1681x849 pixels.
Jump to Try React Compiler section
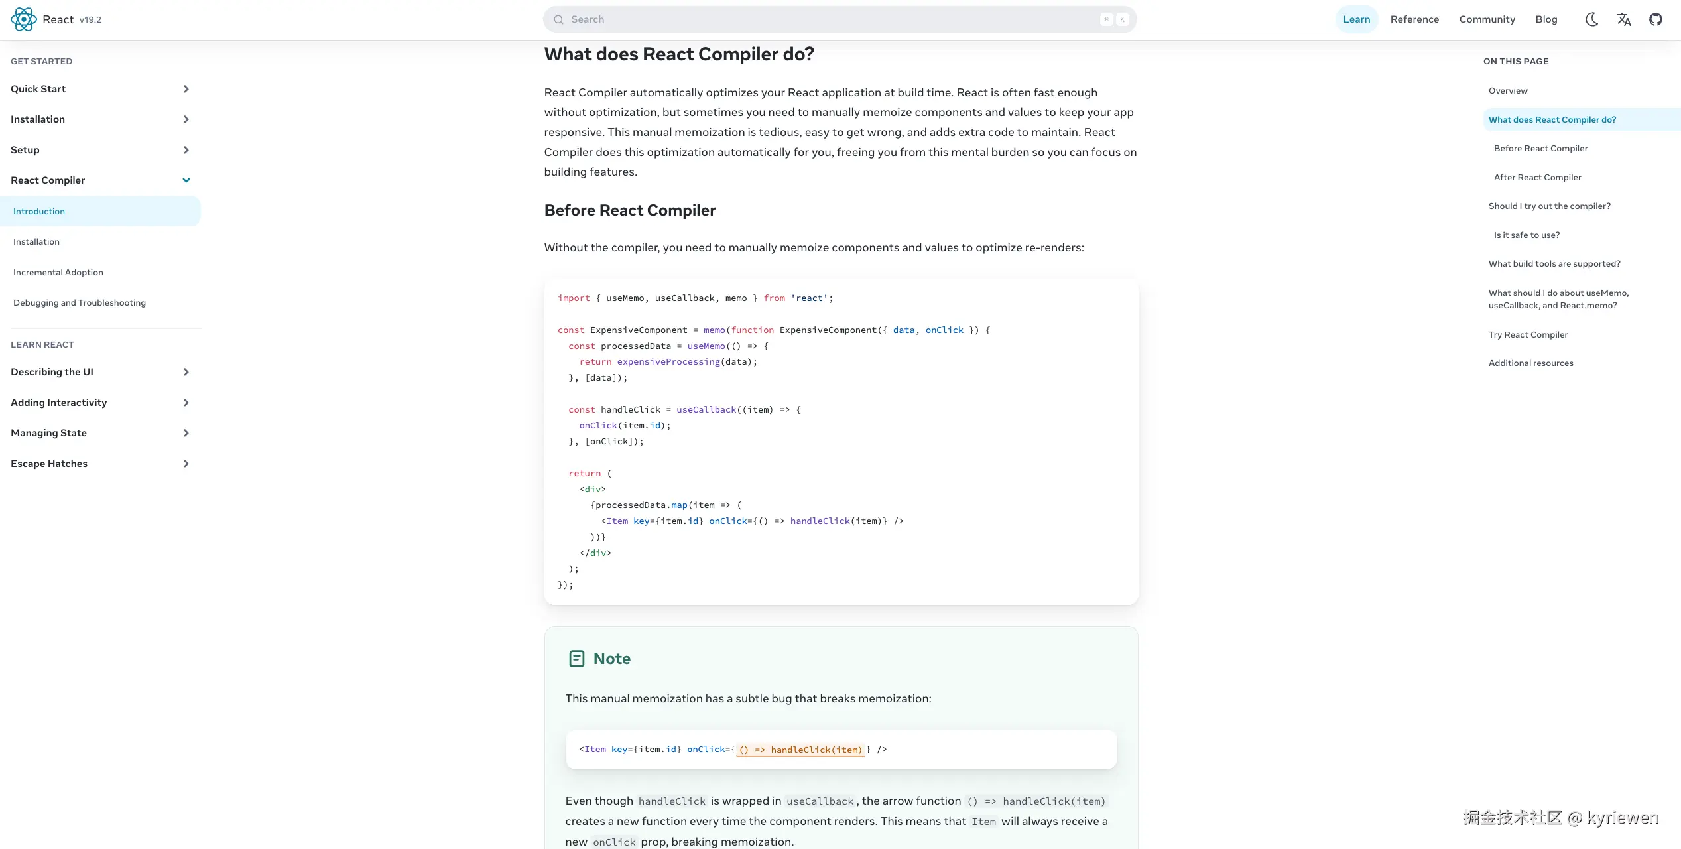pos(1528,335)
